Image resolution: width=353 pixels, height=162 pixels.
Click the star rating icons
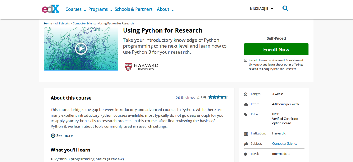218,97
